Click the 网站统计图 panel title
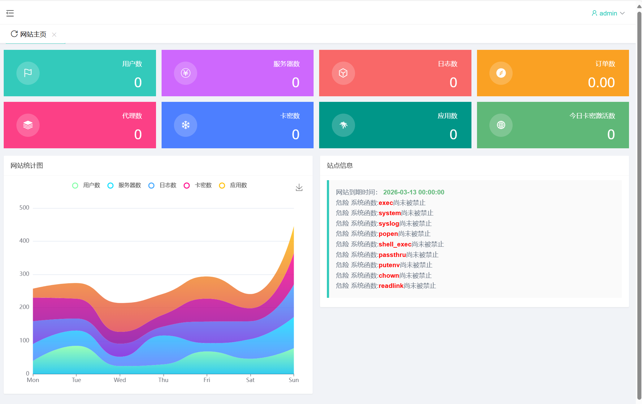Image resolution: width=642 pixels, height=404 pixels. point(27,166)
